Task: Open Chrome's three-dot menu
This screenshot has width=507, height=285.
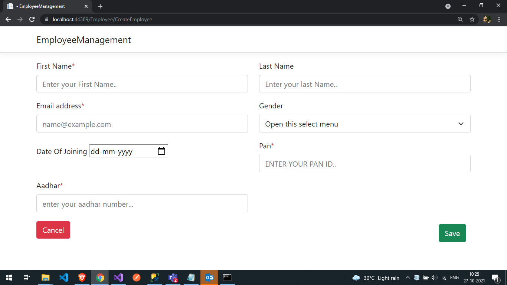Action: tap(498, 19)
